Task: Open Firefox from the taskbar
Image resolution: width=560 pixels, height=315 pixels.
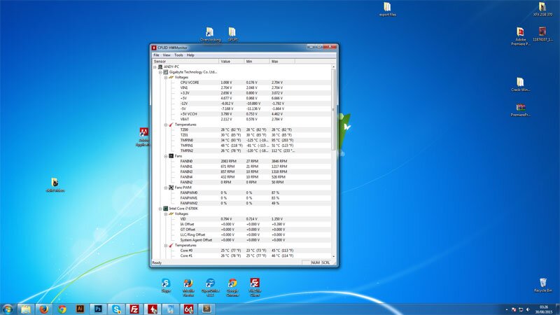Action: coord(44,309)
